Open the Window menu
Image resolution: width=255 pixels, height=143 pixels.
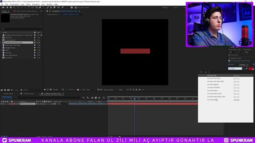49,4
